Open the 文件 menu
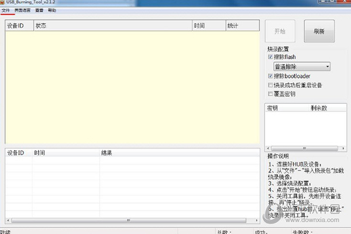 6,11
